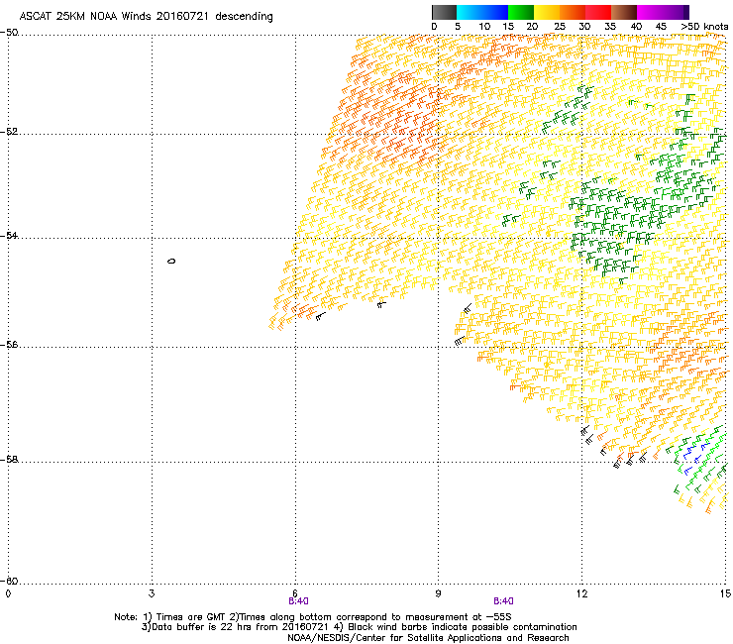Click the "-54" latitude axis label
Screen dimensions: 733x644
tap(10, 235)
